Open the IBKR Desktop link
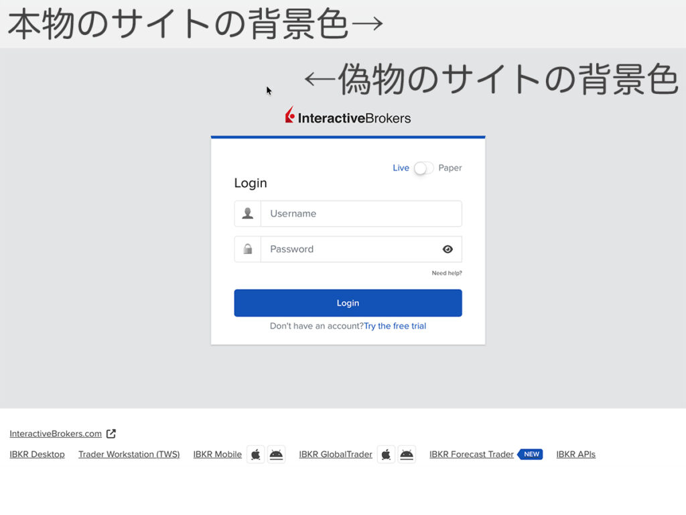686x515 pixels. pyautogui.click(x=38, y=455)
